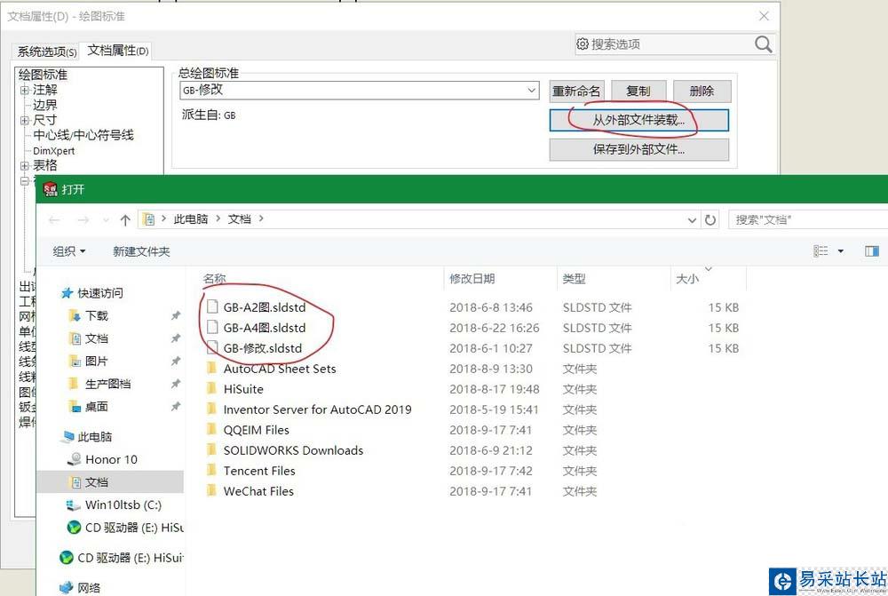This screenshot has width=888, height=596.
Task: Select the WeChat Files folder
Action: pyautogui.click(x=258, y=490)
